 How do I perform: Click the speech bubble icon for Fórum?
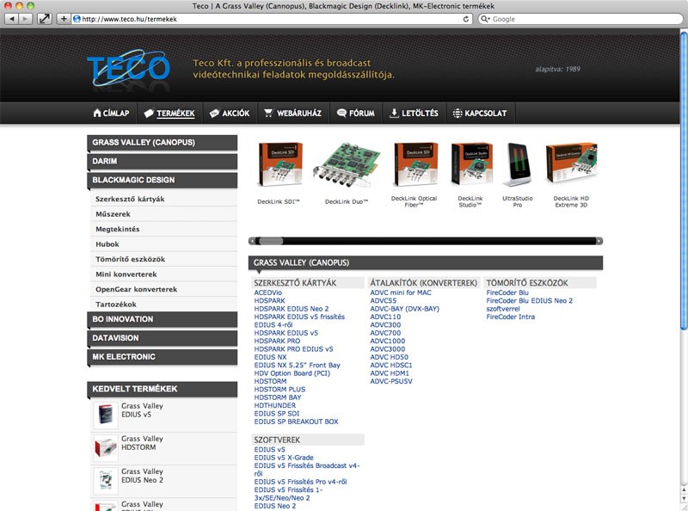click(341, 114)
